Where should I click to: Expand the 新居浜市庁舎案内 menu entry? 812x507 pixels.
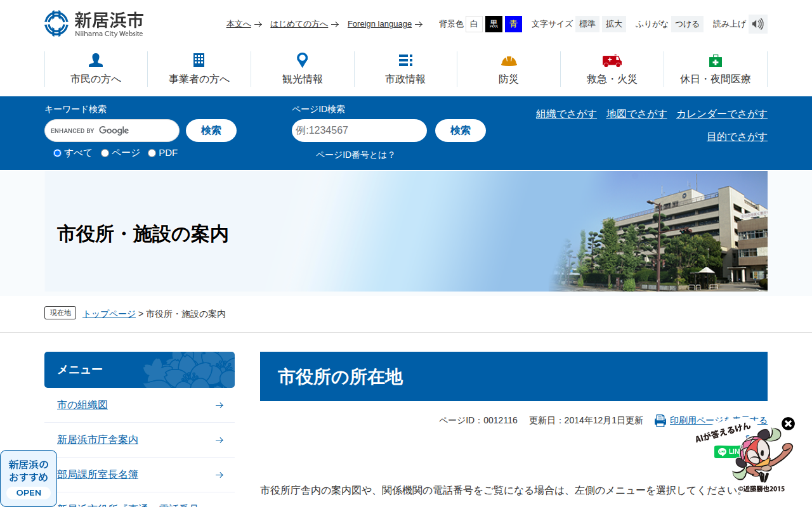(219, 440)
